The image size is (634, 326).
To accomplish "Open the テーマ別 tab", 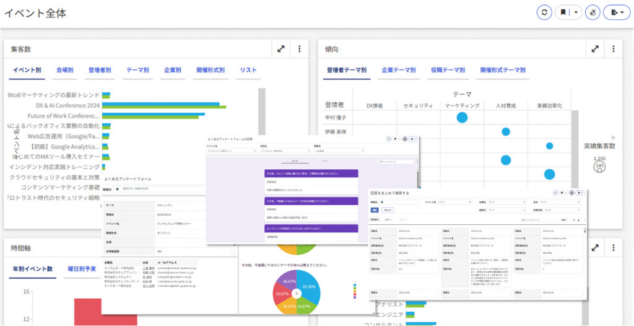I will click(x=137, y=71).
